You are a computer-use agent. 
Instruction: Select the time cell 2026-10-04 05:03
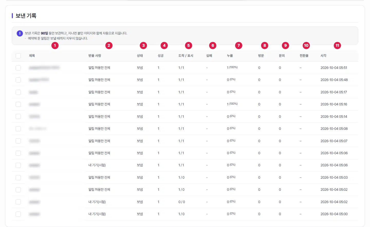[x=334, y=178]
